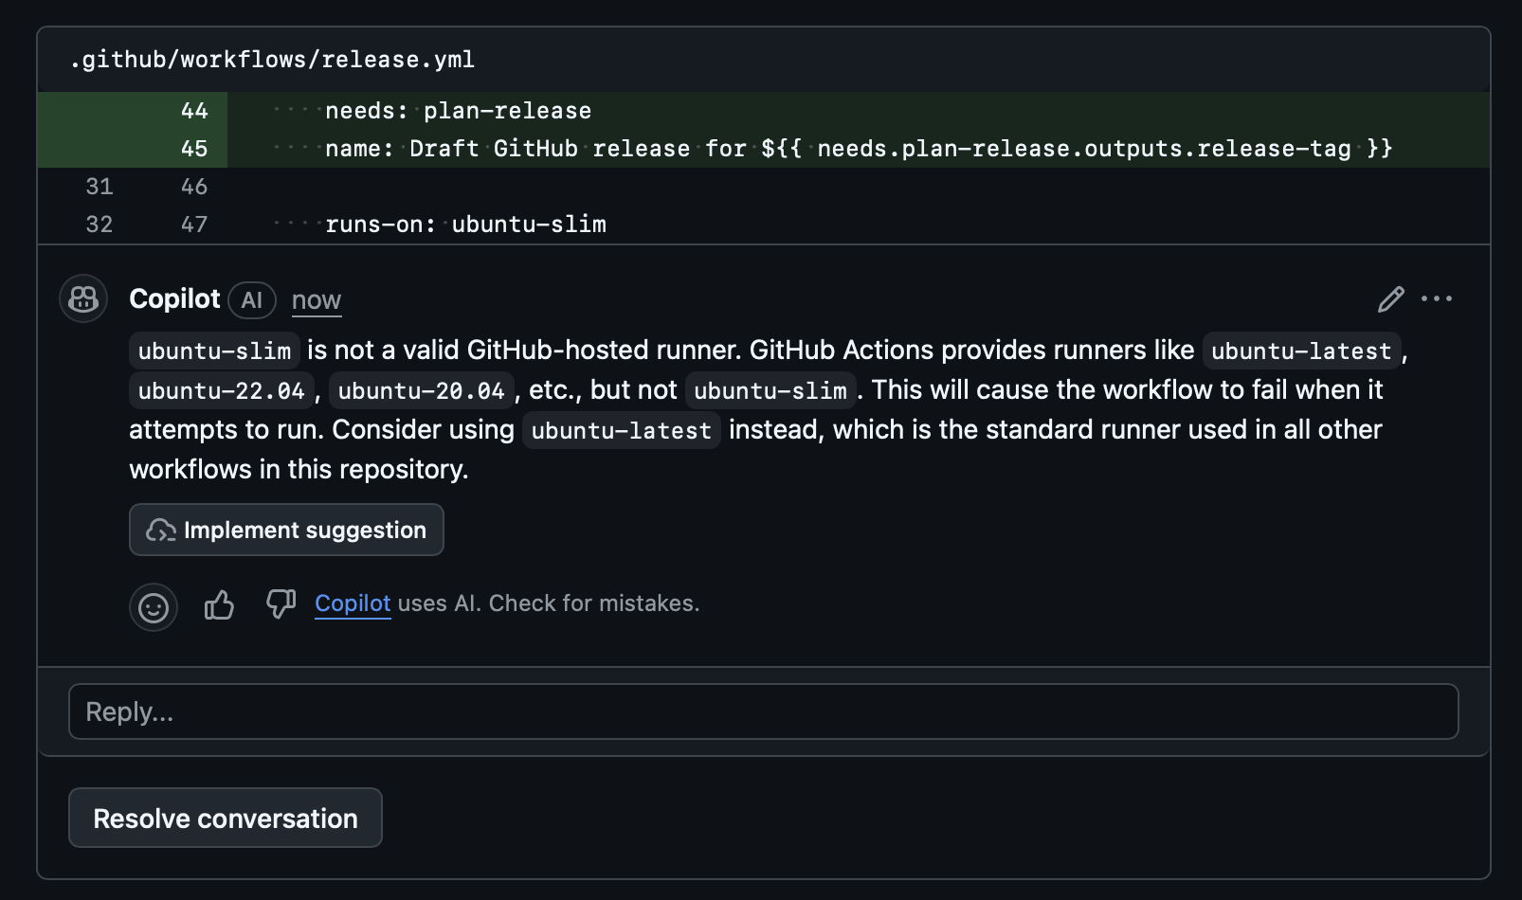Click the runs-on: ubuntu-slim code line
Viewport: 1522px width, 900px height.
(464, 225)
